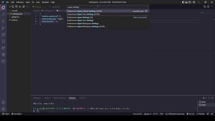215x121 pixels.
Task: Open the Extensions view
Action: click(3, 34)
